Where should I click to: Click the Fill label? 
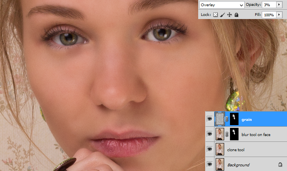click(x=258, y=14)
